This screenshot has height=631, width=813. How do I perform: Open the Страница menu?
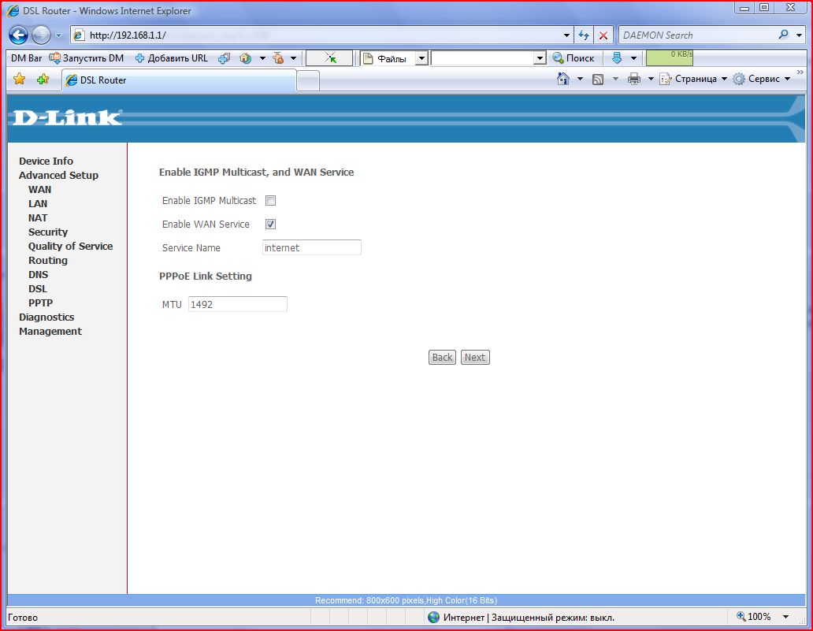(693, 79)
